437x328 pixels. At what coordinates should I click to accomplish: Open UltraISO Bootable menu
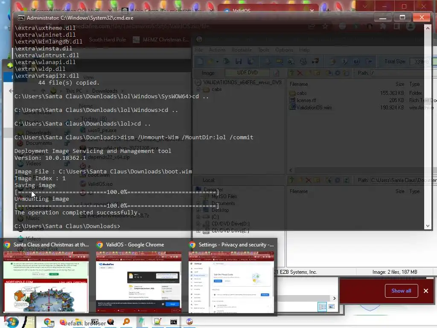click(x=242, y=50)
